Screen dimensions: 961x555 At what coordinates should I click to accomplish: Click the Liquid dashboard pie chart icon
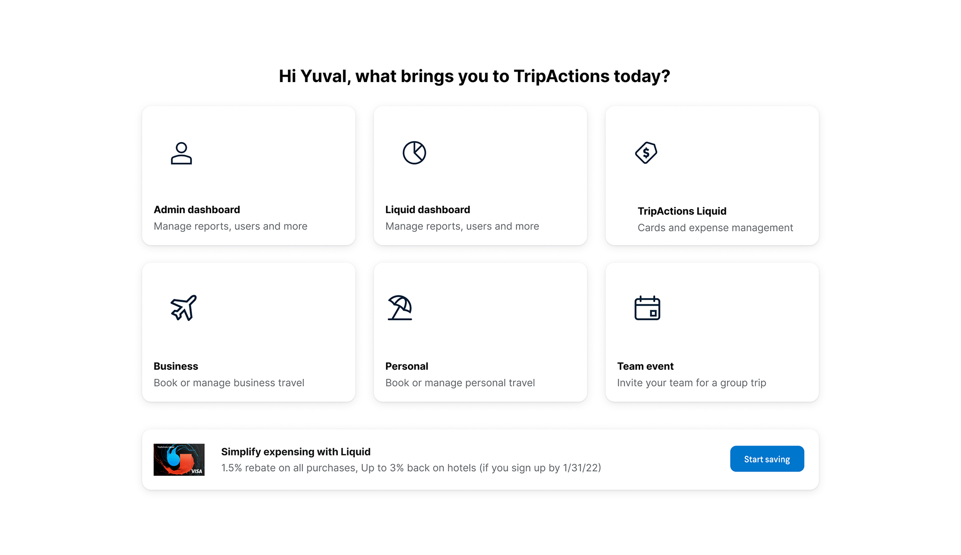tap(414, 153)
